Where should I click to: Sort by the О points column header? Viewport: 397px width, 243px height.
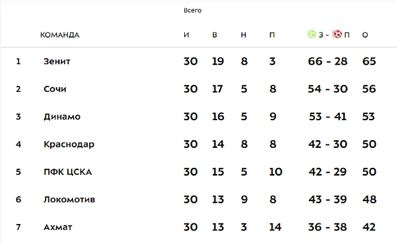pos(365,35)
